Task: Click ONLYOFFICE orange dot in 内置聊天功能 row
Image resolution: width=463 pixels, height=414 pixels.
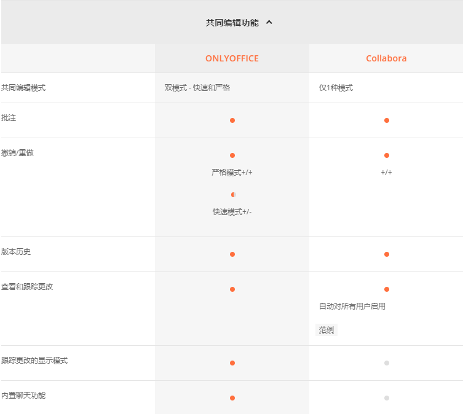Action: click(x=232, y=398)
